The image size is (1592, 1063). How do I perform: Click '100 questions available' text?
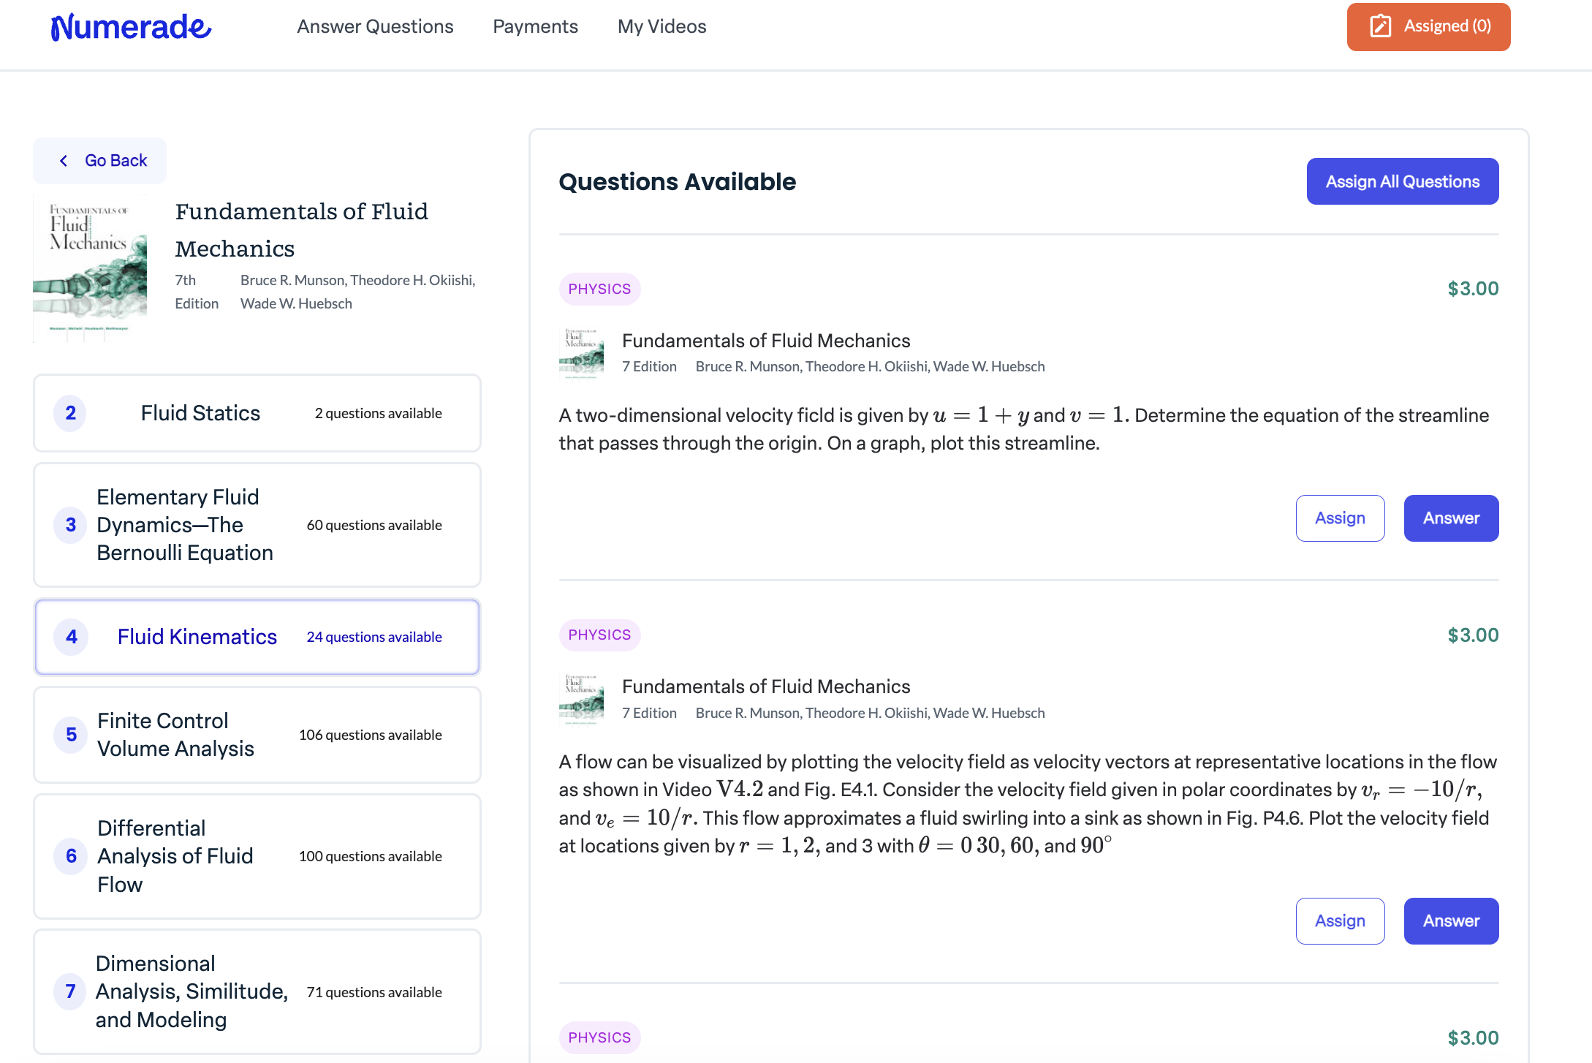tap(371, 856)
